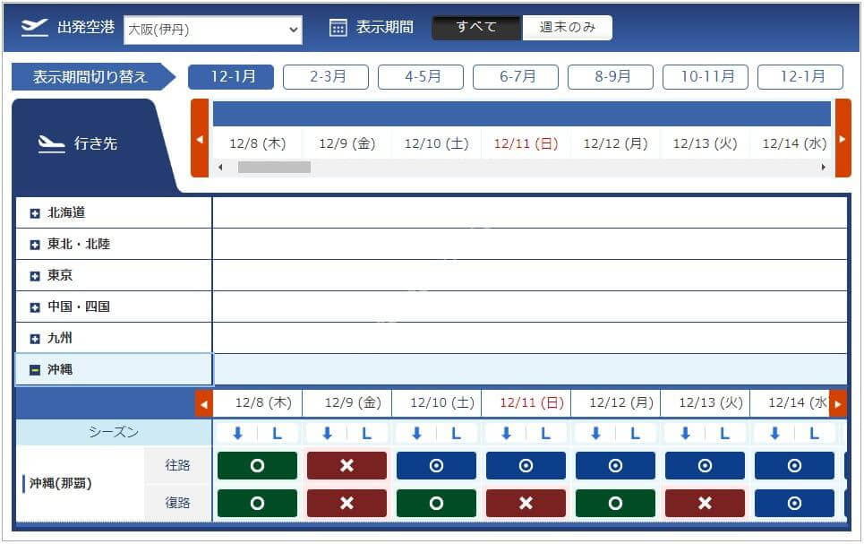Click the 10-11月 period button
This screenshot has height=544, width=864.
[706, 77]
